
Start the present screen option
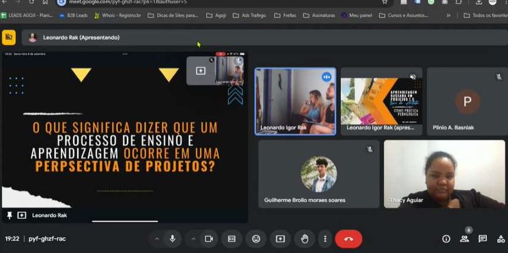281,239
